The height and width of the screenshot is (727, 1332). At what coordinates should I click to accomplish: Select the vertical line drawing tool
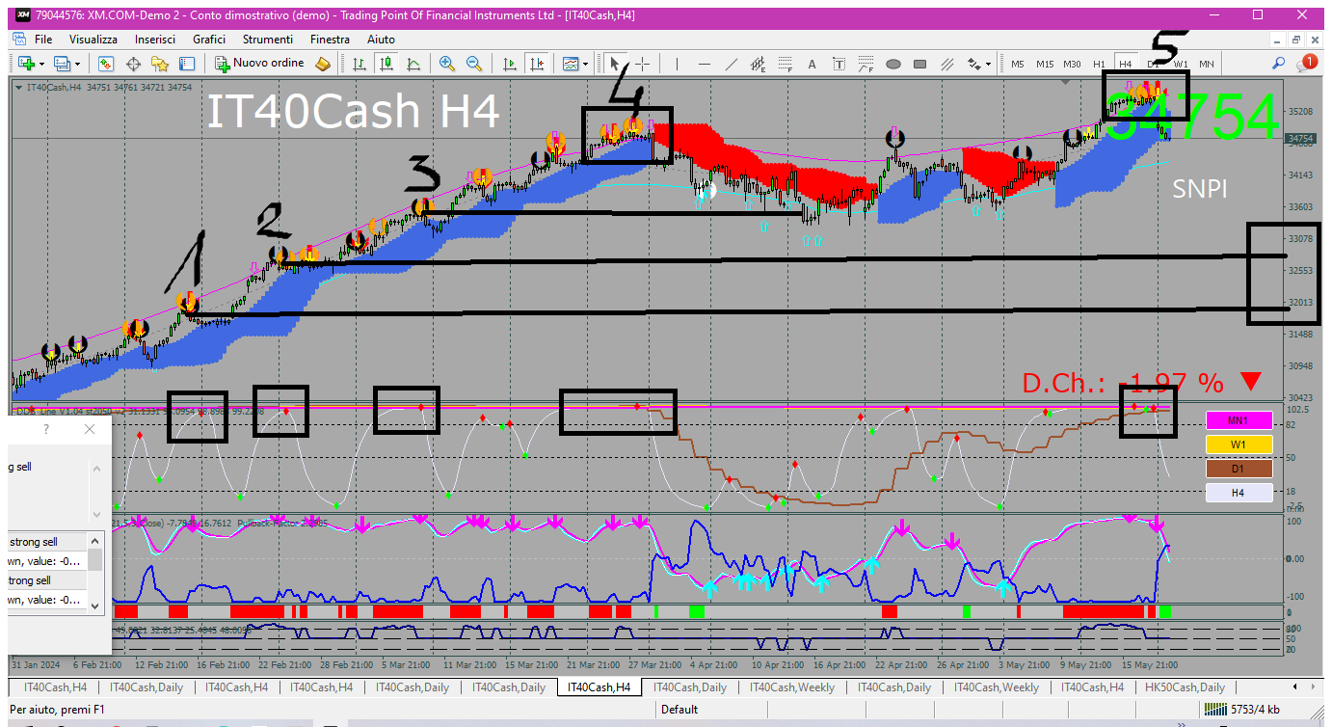point(678,64)
